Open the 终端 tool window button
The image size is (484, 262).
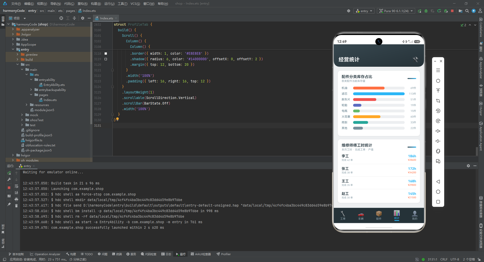click(x=117, y=254)
